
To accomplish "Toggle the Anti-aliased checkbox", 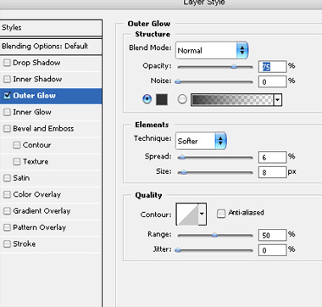I will tap(221, 214).
